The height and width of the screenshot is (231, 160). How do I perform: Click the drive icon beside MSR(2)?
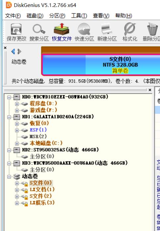[24, 137]
